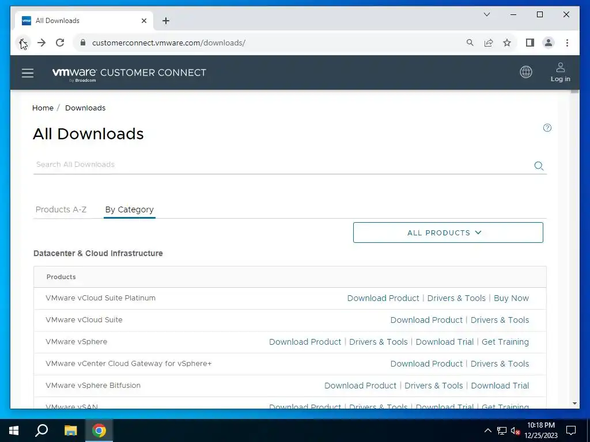The height and width of the screenshot is (442, 590).
Task: Click the taskbar clock and date
Action: point(540,430)
